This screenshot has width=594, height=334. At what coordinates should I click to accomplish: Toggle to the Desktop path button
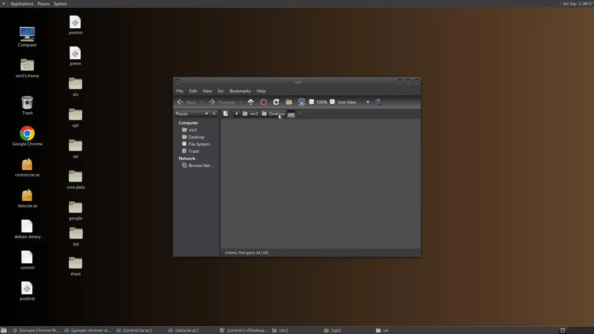coord(273,114)
